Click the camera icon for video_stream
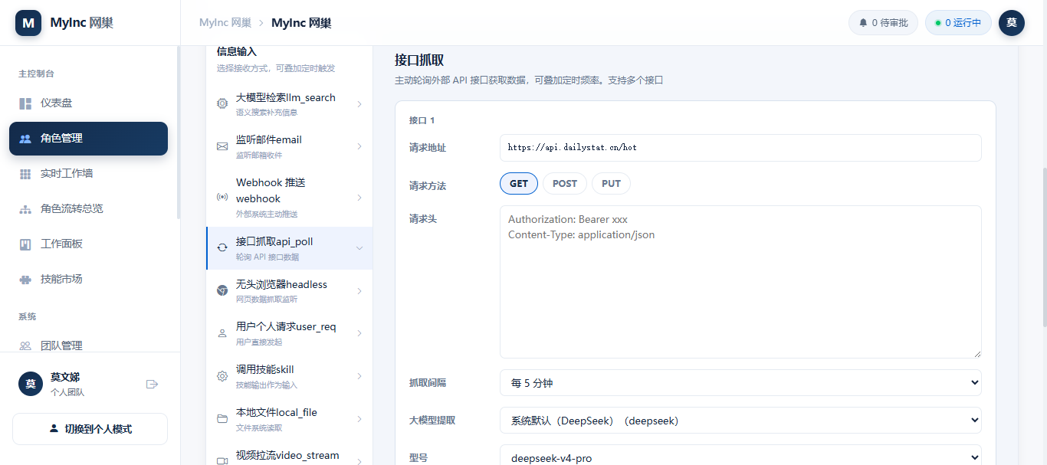The width and height of the screenshot is (1047, 465). (x=222, y=461)
